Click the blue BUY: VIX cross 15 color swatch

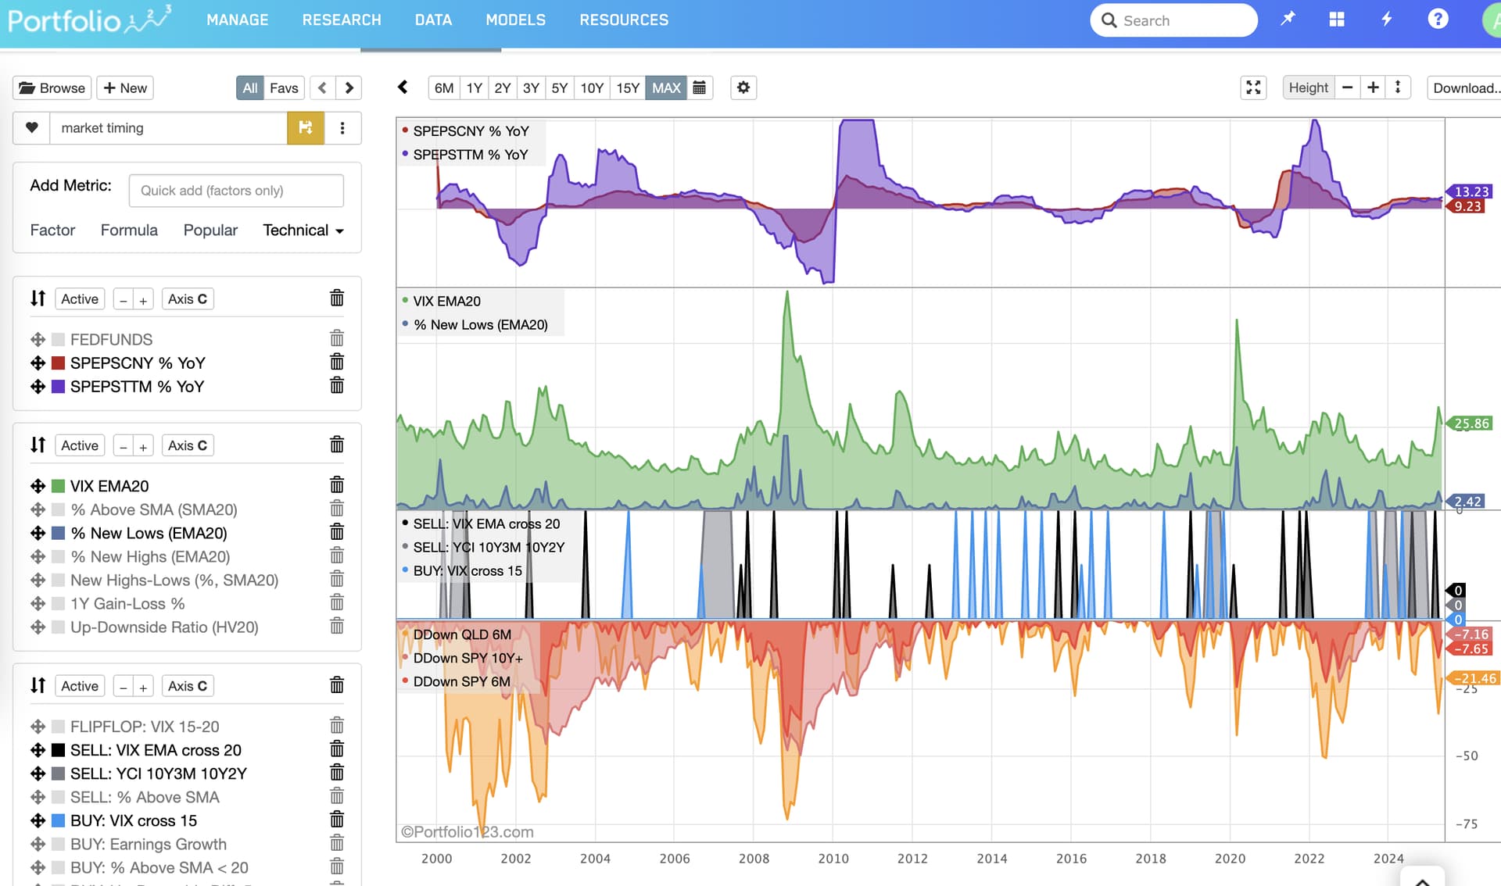click(58, 820)
